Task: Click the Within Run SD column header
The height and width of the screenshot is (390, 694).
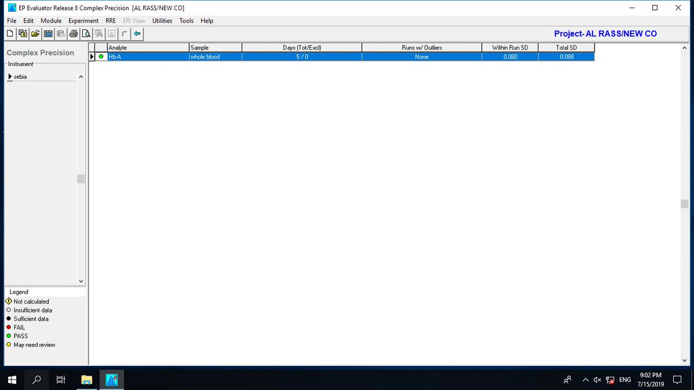Action: (x=510, y=47)
